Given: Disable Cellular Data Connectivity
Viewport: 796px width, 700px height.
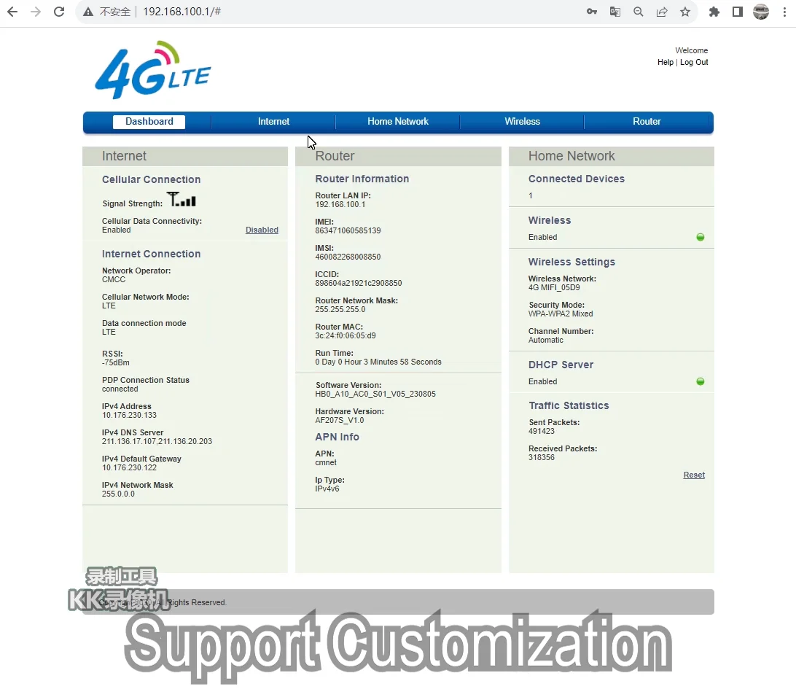Looking at the screenshot, I should pos(262,230).
